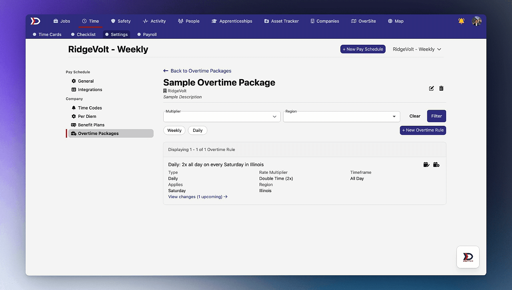Image resolution: width=512 pixels, height=290 pixels.
Task: Open General pay schedule settings
Action: 82,81
